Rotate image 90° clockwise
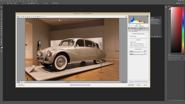 [45, 17]
